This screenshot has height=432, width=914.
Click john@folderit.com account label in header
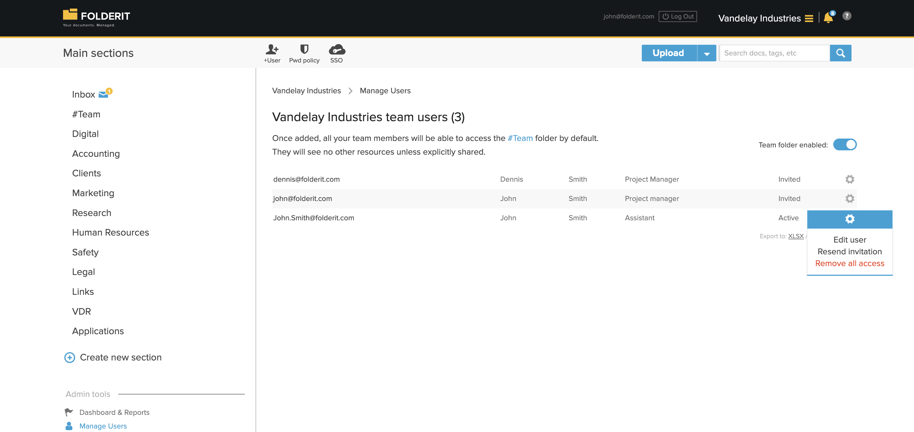628,16
